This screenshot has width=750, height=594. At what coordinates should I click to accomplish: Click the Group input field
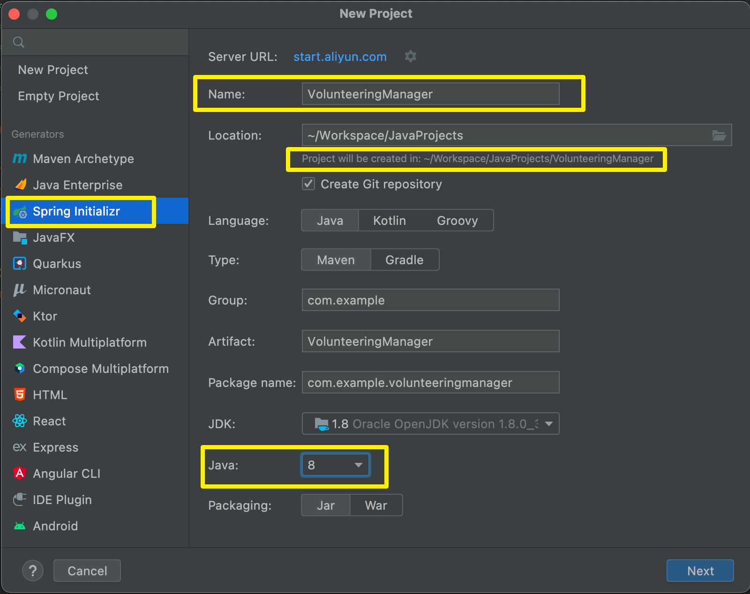click(431, 300)
